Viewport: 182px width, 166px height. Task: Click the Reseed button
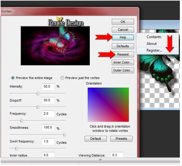click(x=123, y=54)
